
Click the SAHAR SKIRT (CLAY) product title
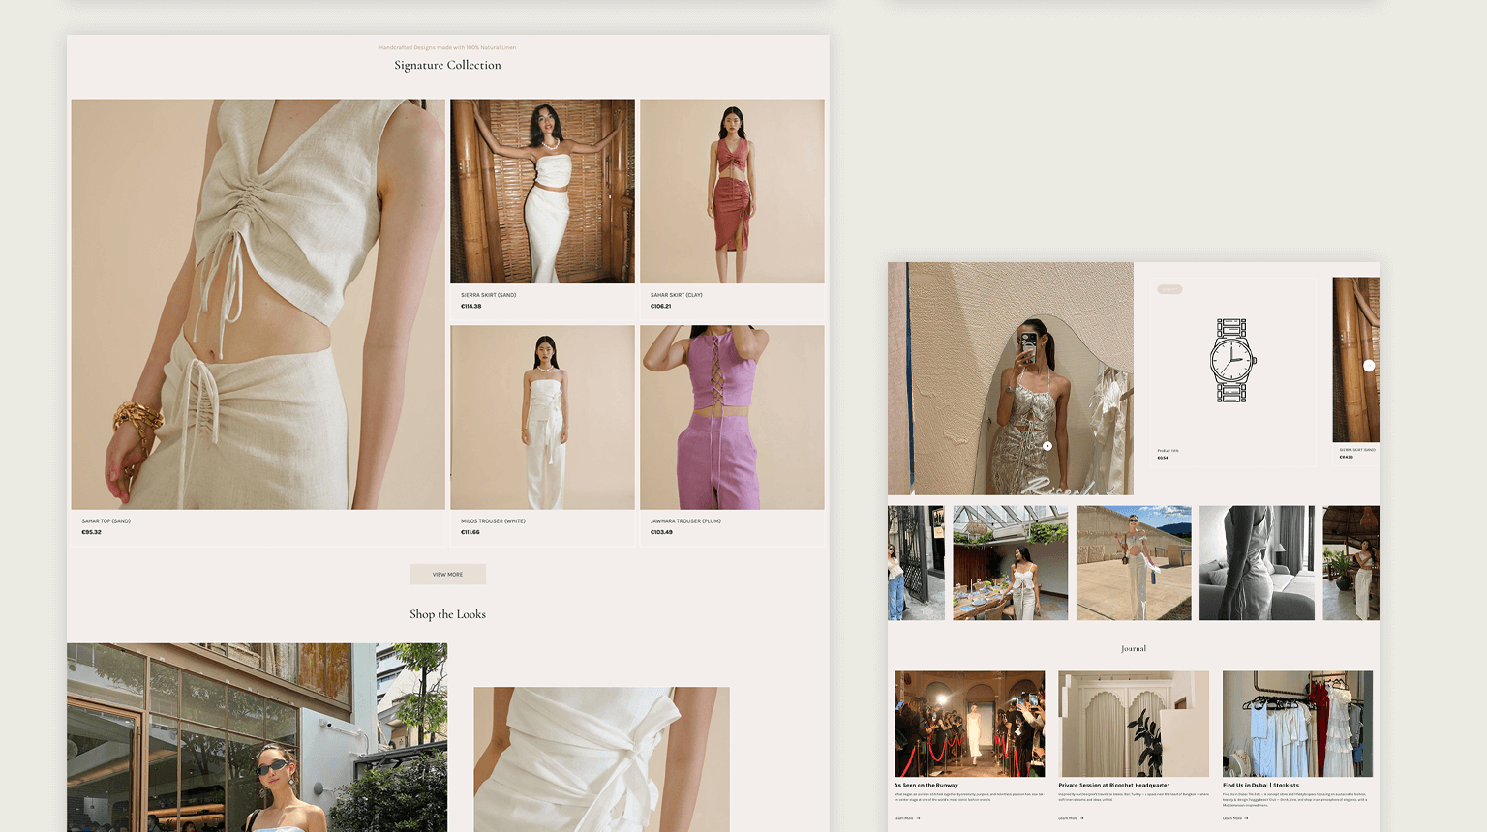point(677,295)
